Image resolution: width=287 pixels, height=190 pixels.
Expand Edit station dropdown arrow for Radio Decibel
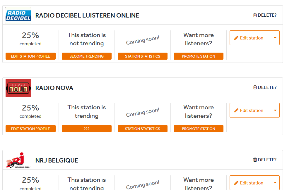click(x=275, y=38)
